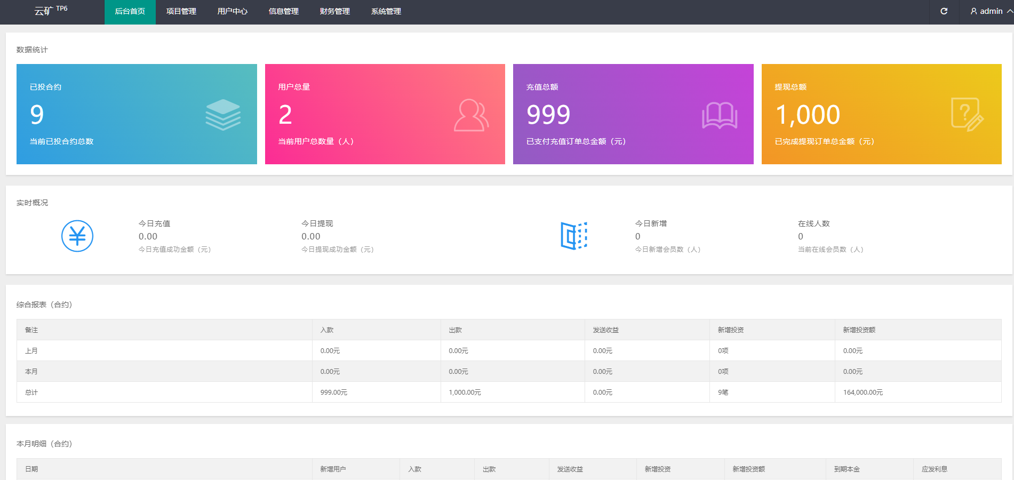Click the 新增投资额 column header in 综合报表
This screenshot has height=480, width=1014.
859,330
